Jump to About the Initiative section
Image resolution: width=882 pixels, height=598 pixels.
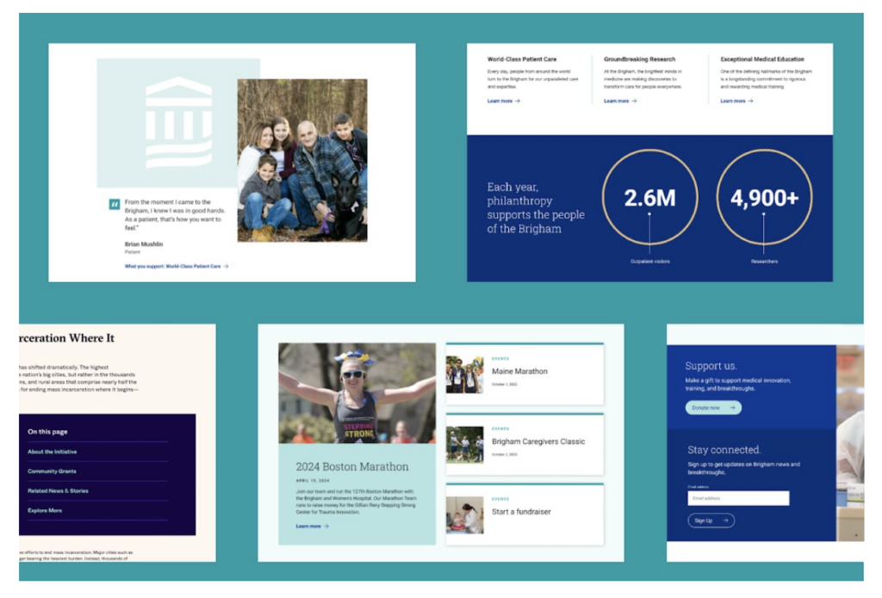click(52, 452)
